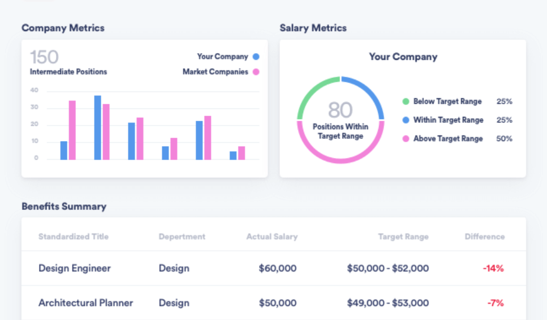Click the -14% difference value
The image size is (547, 320).
(x=493, y=269)
